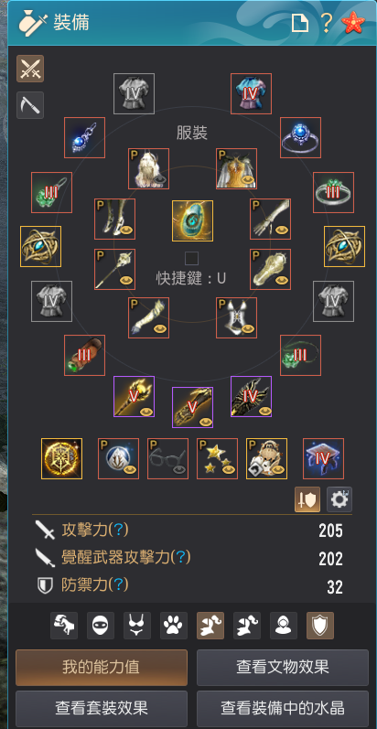Open the gear settings icon above stats

(339, 499)
